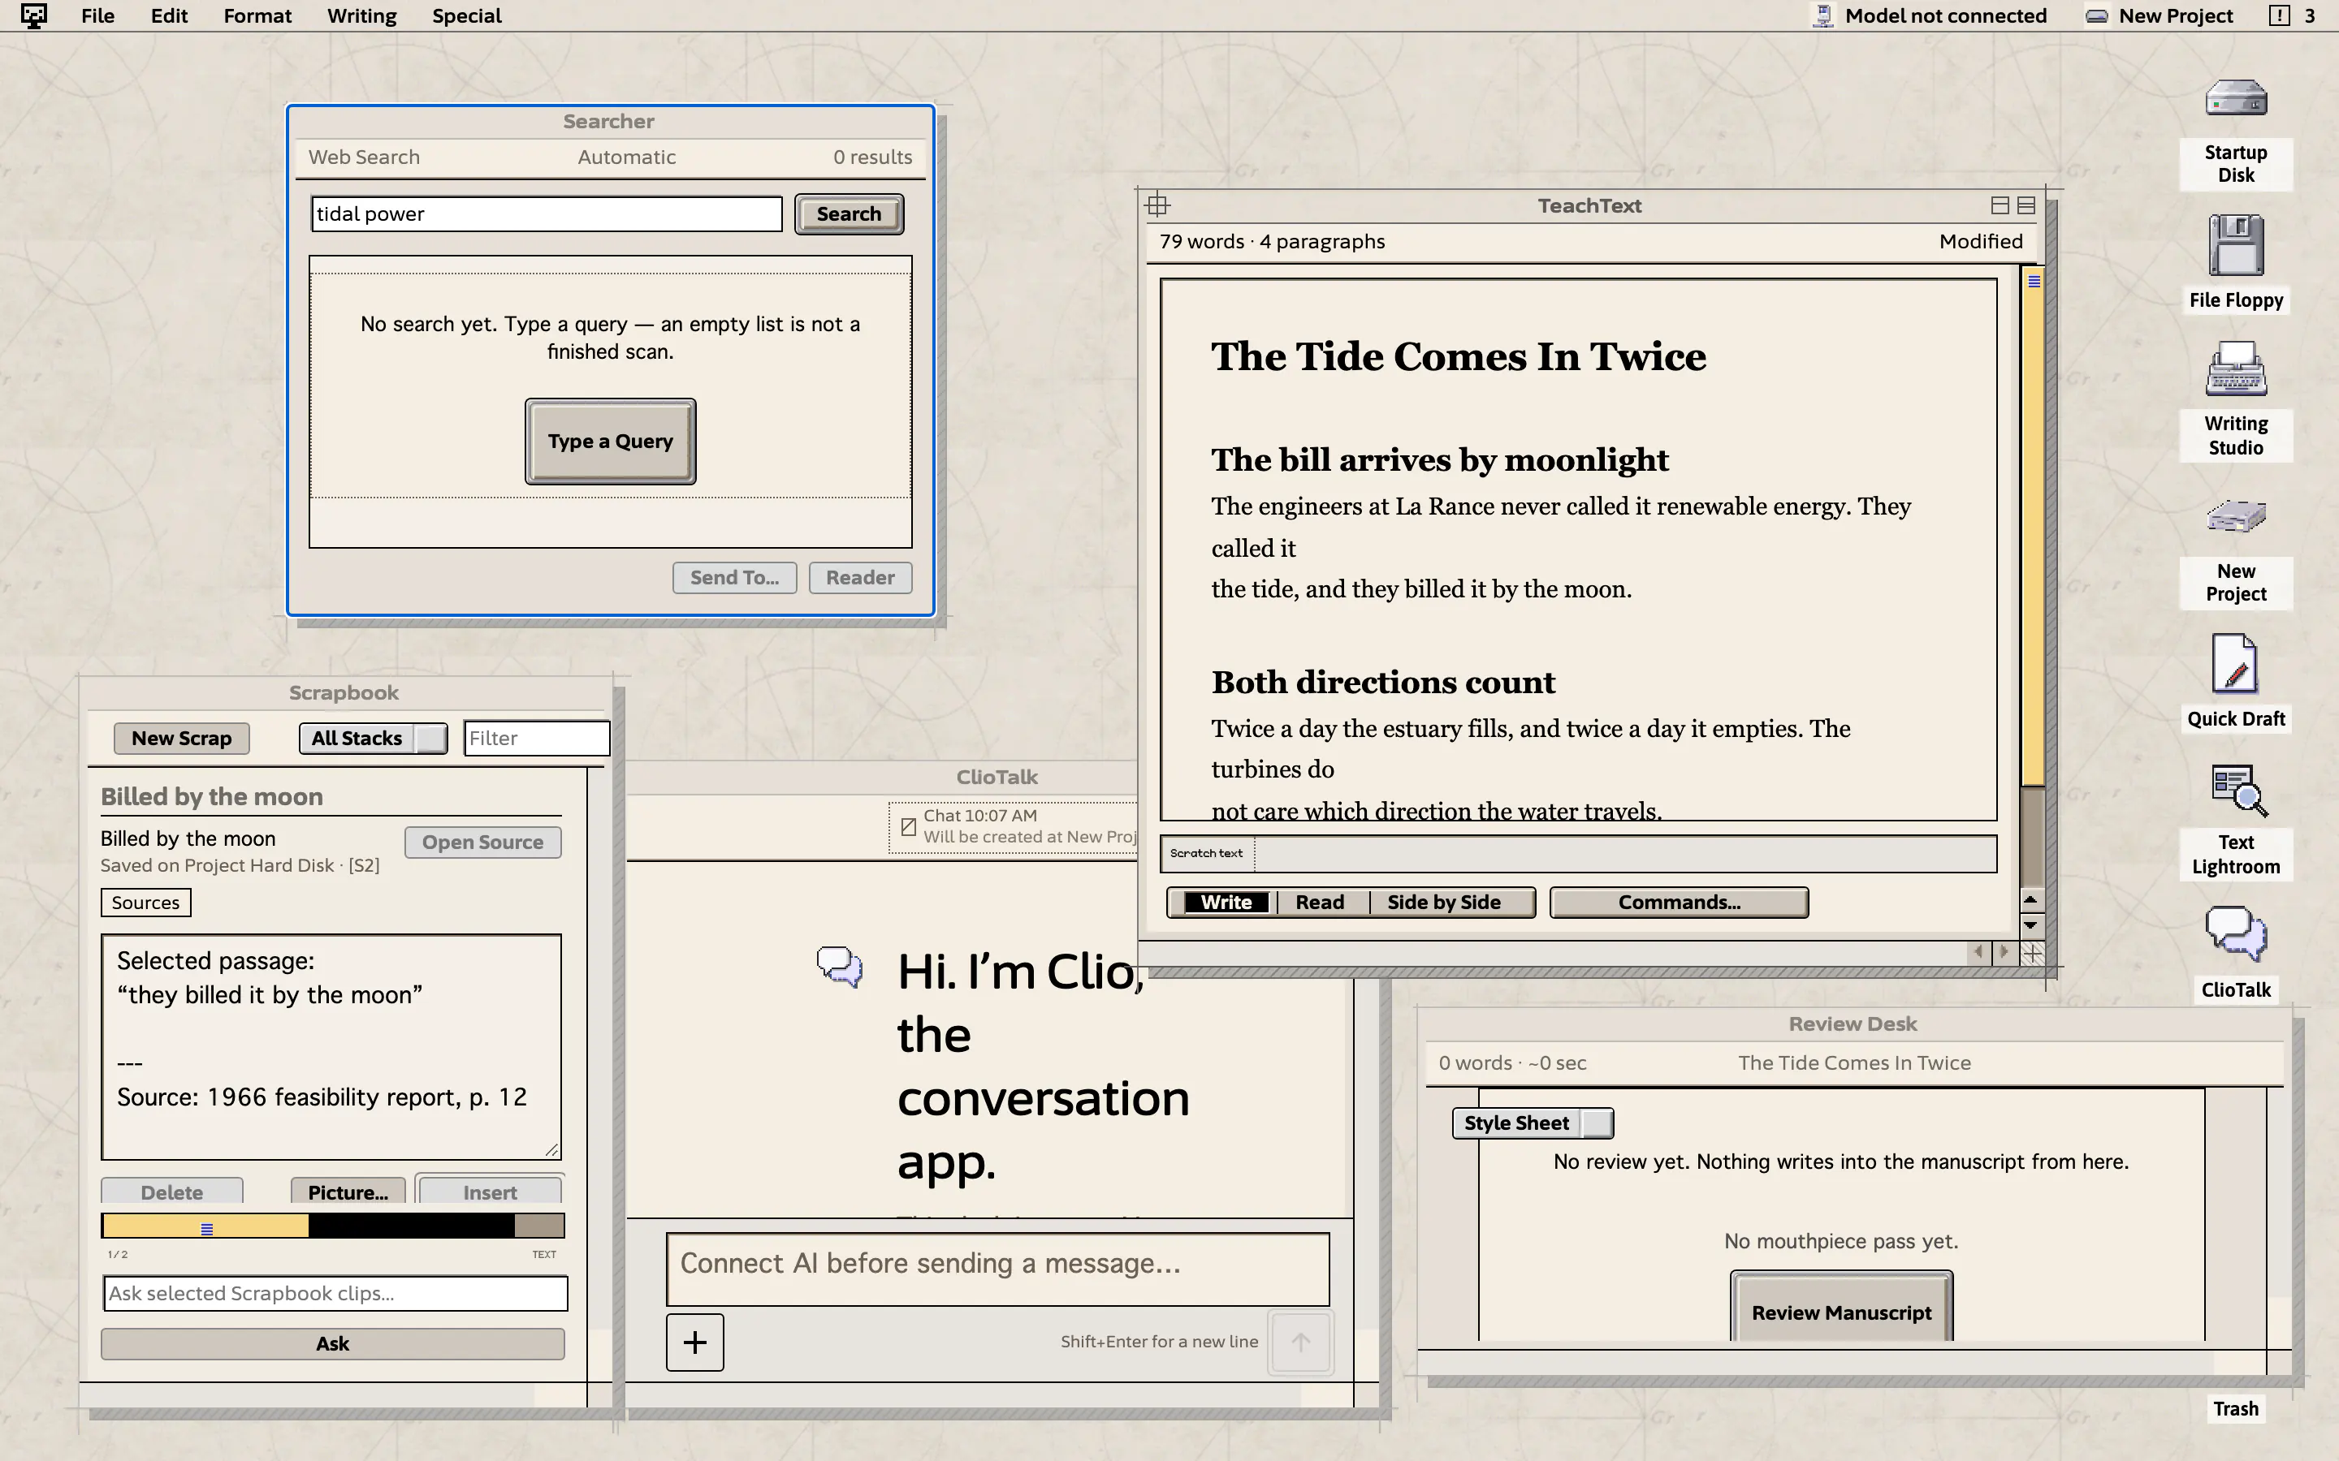Click the black segment of Scrapbook clip slider

(x=411, y=1226)
